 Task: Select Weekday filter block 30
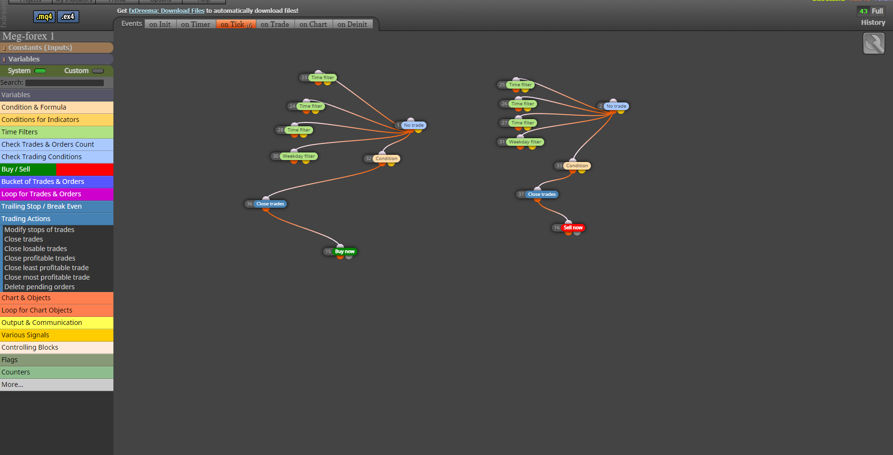click(x=298, y=156)
